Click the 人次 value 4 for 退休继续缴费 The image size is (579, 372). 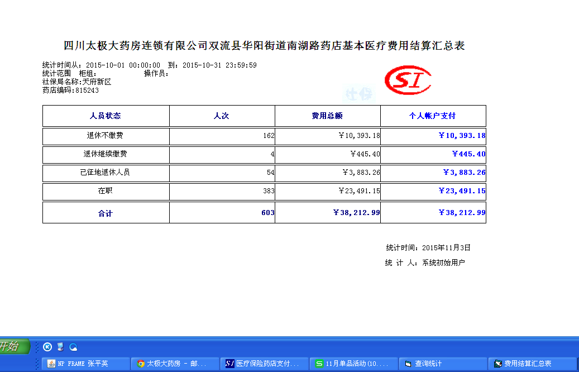tap(272, 154)
